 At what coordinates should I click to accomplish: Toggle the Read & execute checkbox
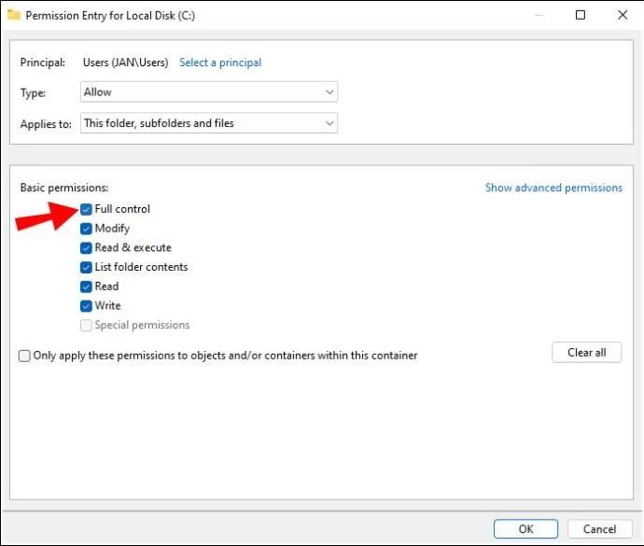86,248
